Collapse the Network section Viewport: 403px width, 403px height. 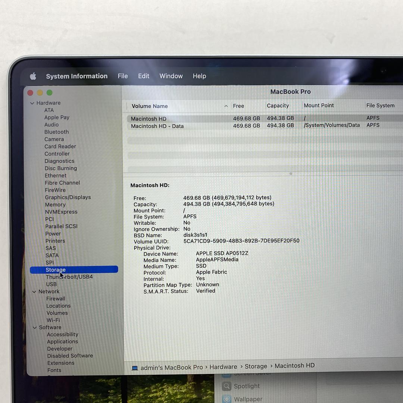point(34,292)
